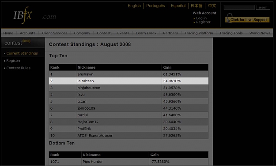Click the gain value 61.3451%
The height and width of the screenshot is (166, 276).
172,74
